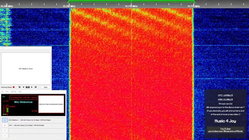Select the empty service button 4
Screen dimensions: 249x140
pyautogui.click(x=5, y=136)
